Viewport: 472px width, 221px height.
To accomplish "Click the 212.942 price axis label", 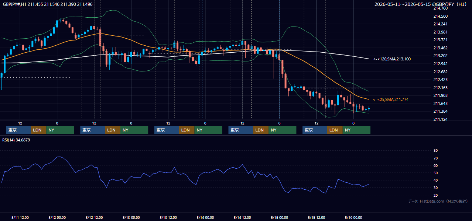I will pyautogui.click(x=441, y=64).
